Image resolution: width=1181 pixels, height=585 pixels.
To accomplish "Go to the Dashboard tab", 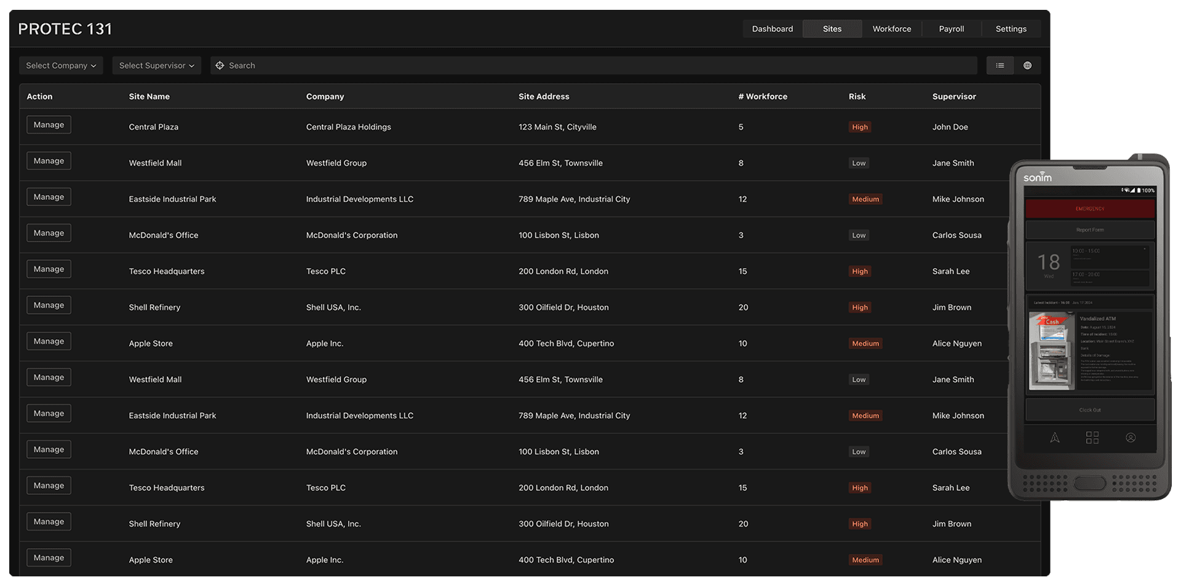I will click(x=773, y=29).
